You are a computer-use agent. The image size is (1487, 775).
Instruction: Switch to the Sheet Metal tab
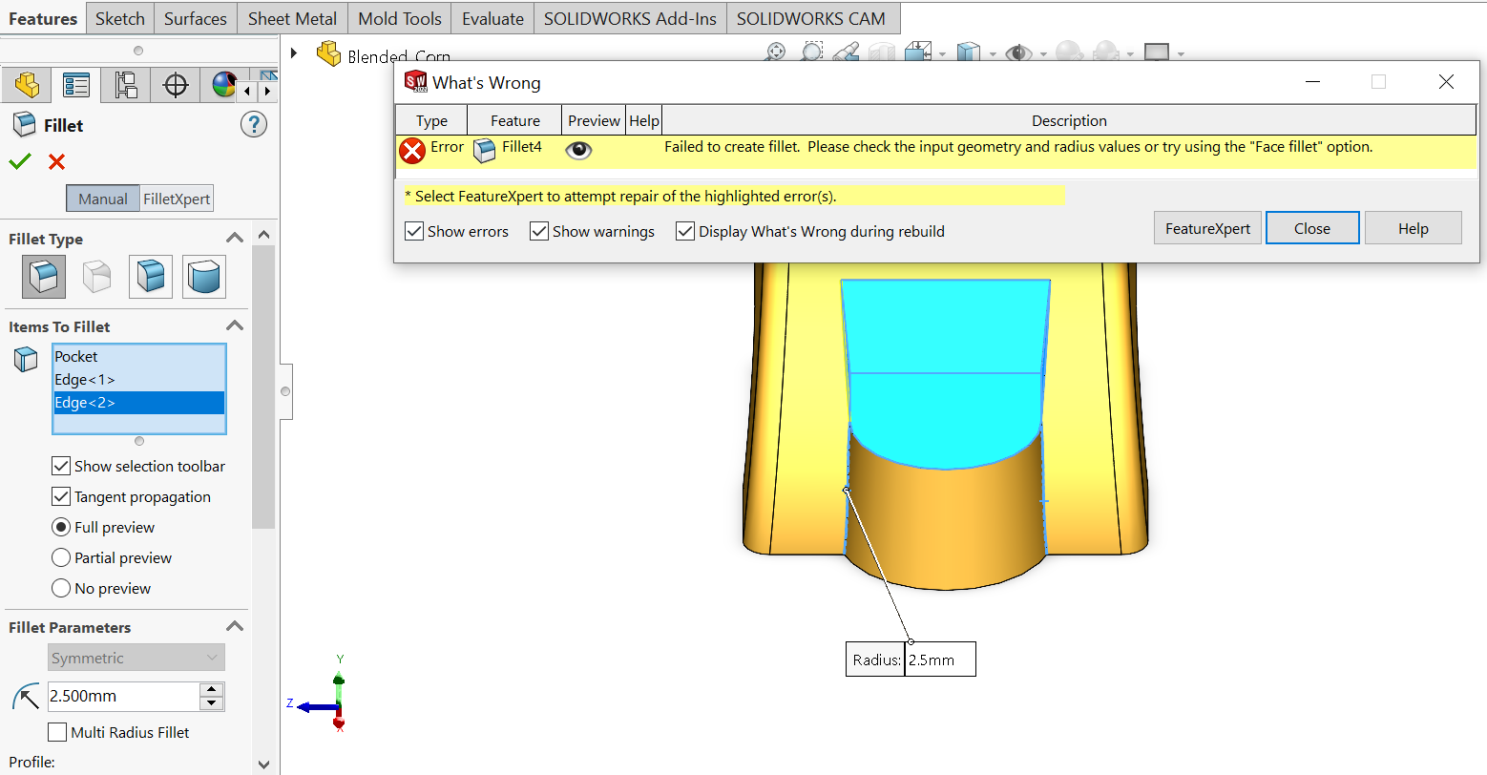click(x=292, y=18)
